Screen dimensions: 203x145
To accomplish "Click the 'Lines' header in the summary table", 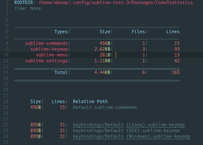I will [x=173, y=32].
